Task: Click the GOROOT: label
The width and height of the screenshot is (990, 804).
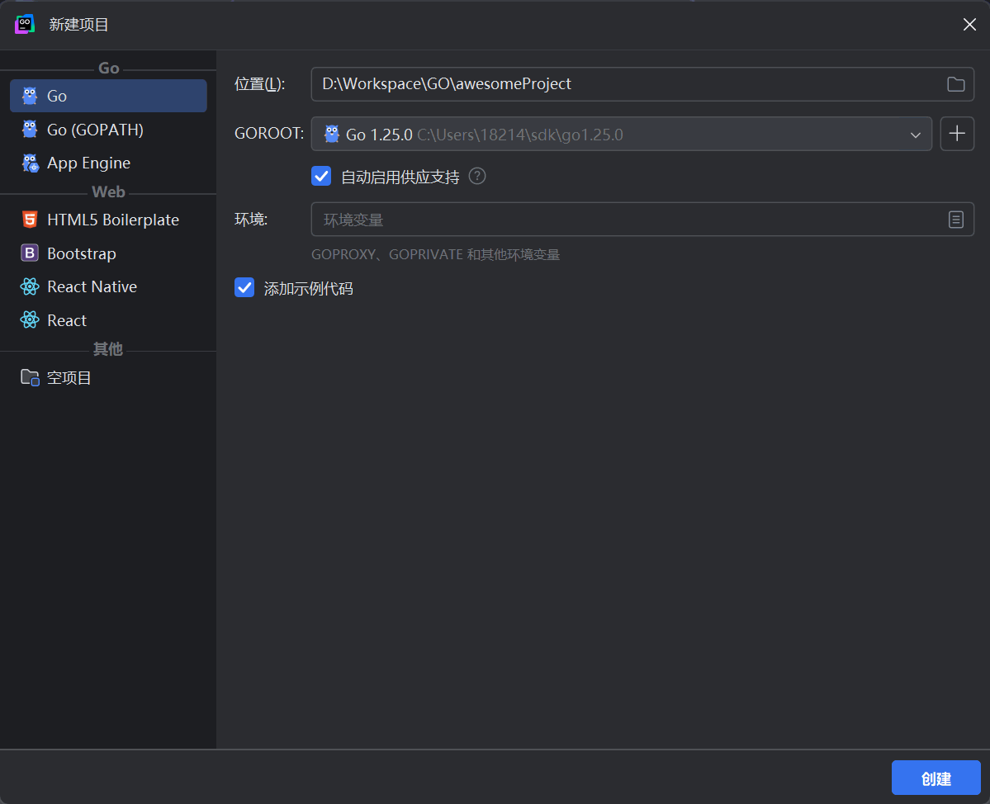Action: pyautogui.click(x=269, y=134)
